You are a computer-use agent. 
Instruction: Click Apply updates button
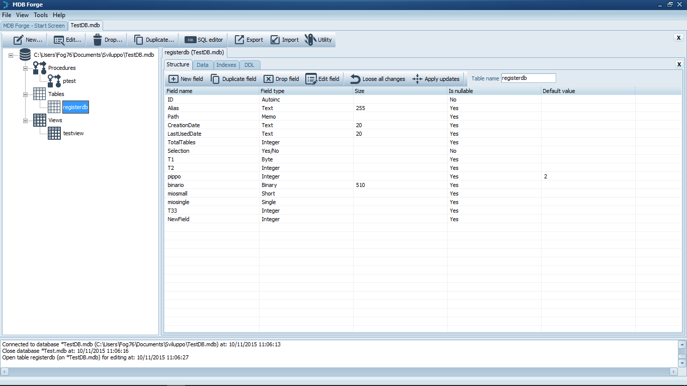[x=436, y=79]
